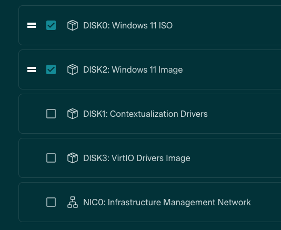Click the DISK1: Contextualization Drivers text
281x230 pixels.
pyautogui.click(x=145, y=114)
